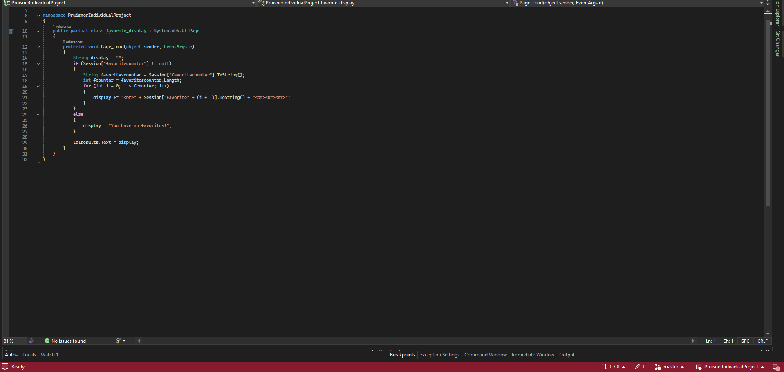This screenshot has width=784, height=372.
Task: Open the favorite_display type navigation dropdown
Action: pos(507,3)
